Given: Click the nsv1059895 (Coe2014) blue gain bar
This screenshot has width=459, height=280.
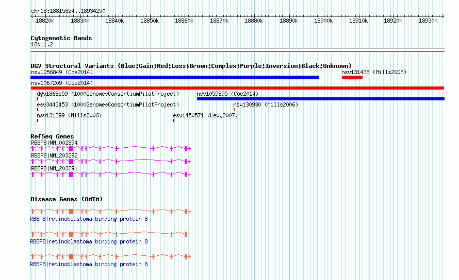Looking at the screenshot, I should 321,99.
